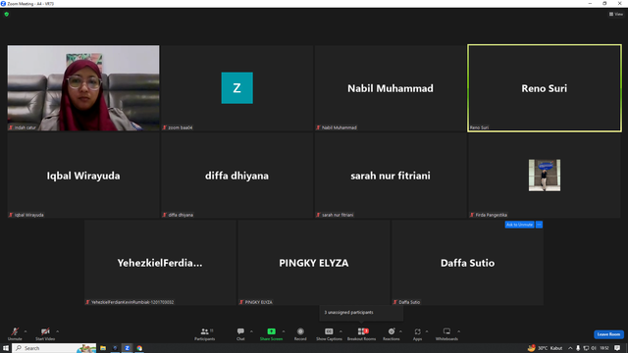Expand video options arrow beside Start Video
The width and height of the screenshot is (628, 353).
coord(58,331)
